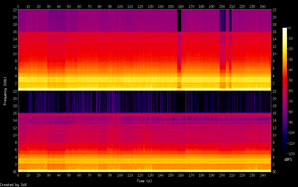This screenshot has height=187, width=298.
Task: Click the "-120" value on the dBFS scale
Action: [291, 154]
